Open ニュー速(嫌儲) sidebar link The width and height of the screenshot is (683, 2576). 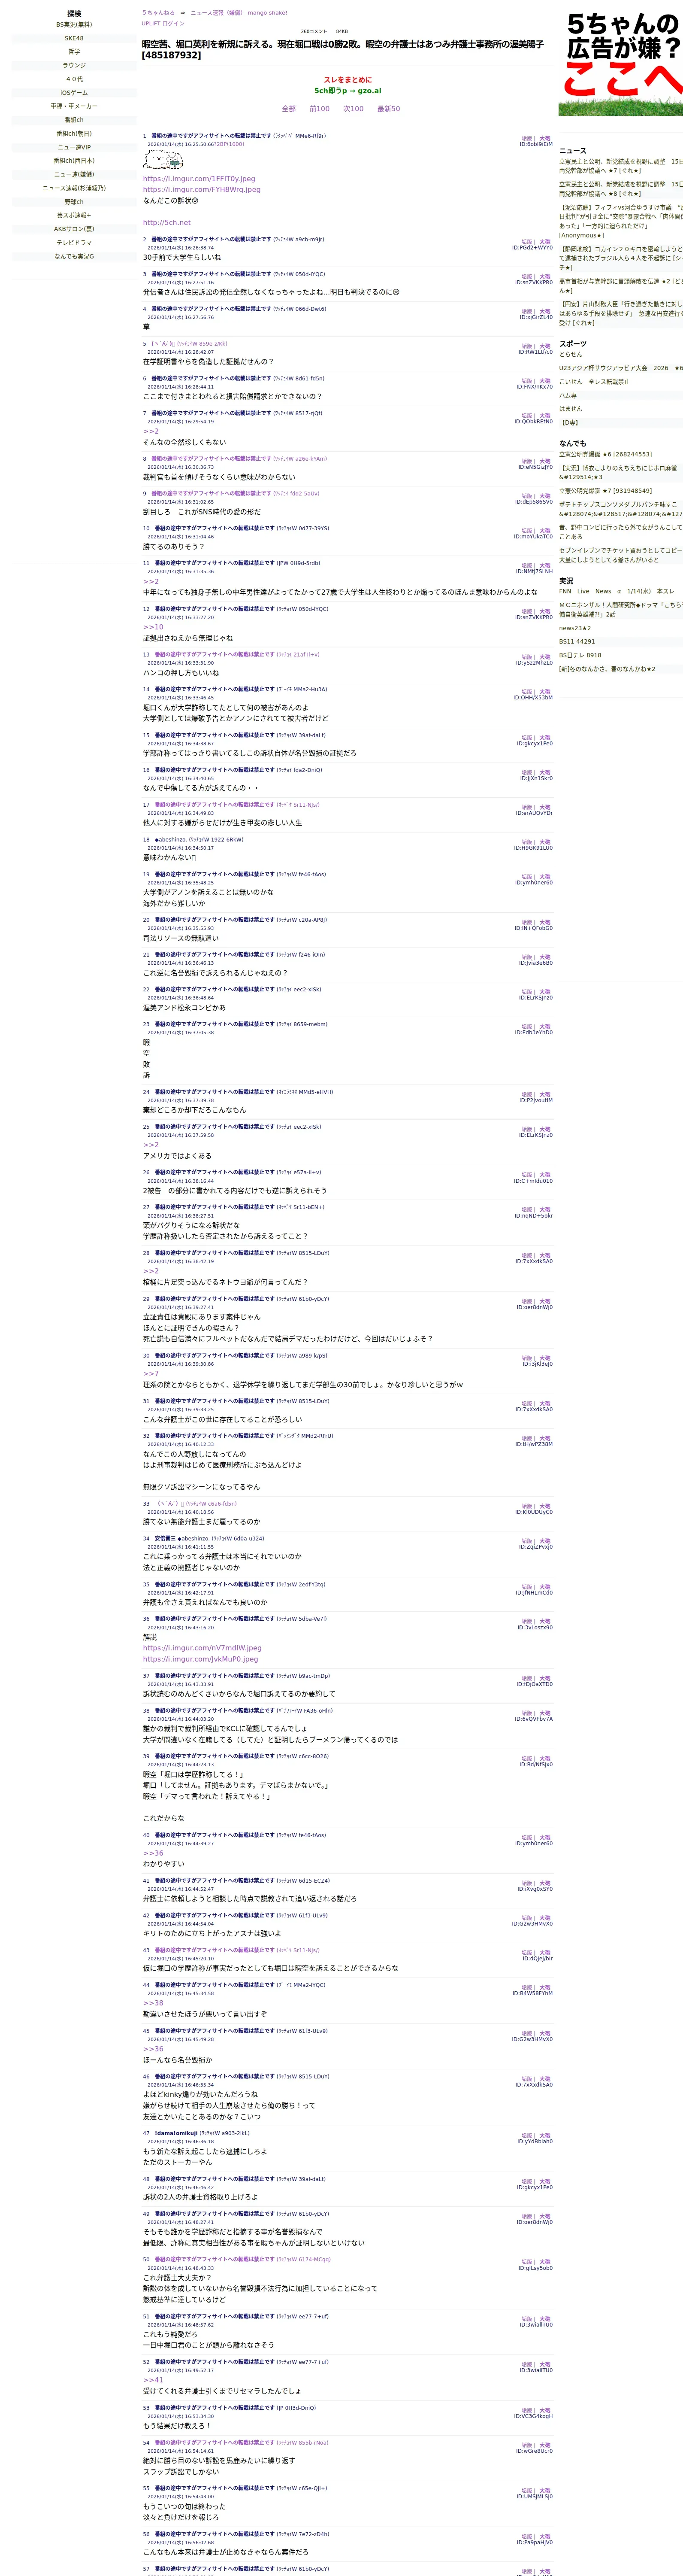coord(74,174)
